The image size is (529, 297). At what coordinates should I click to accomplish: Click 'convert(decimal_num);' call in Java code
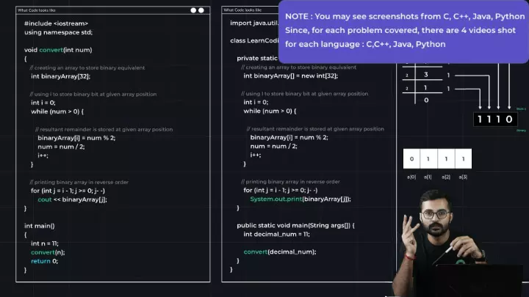click(279, 252)
